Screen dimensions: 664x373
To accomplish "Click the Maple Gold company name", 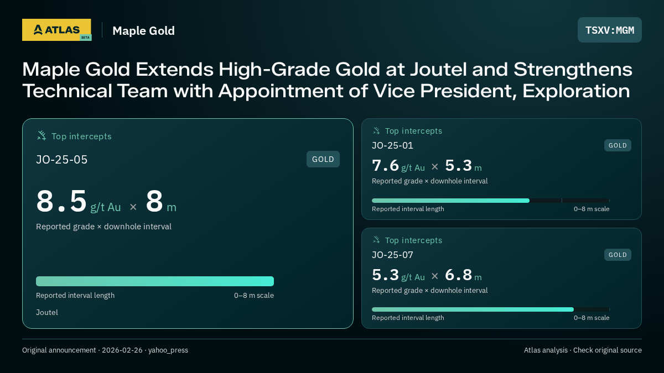I will [143, 30].
